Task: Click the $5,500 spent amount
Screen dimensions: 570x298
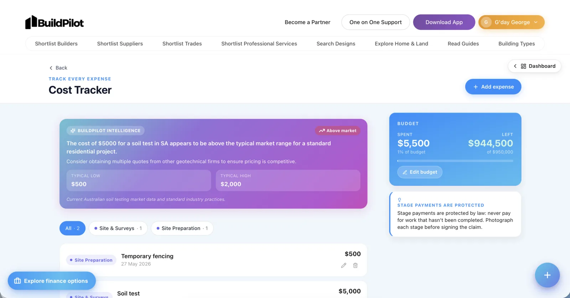Action: [x=414, y=143]
